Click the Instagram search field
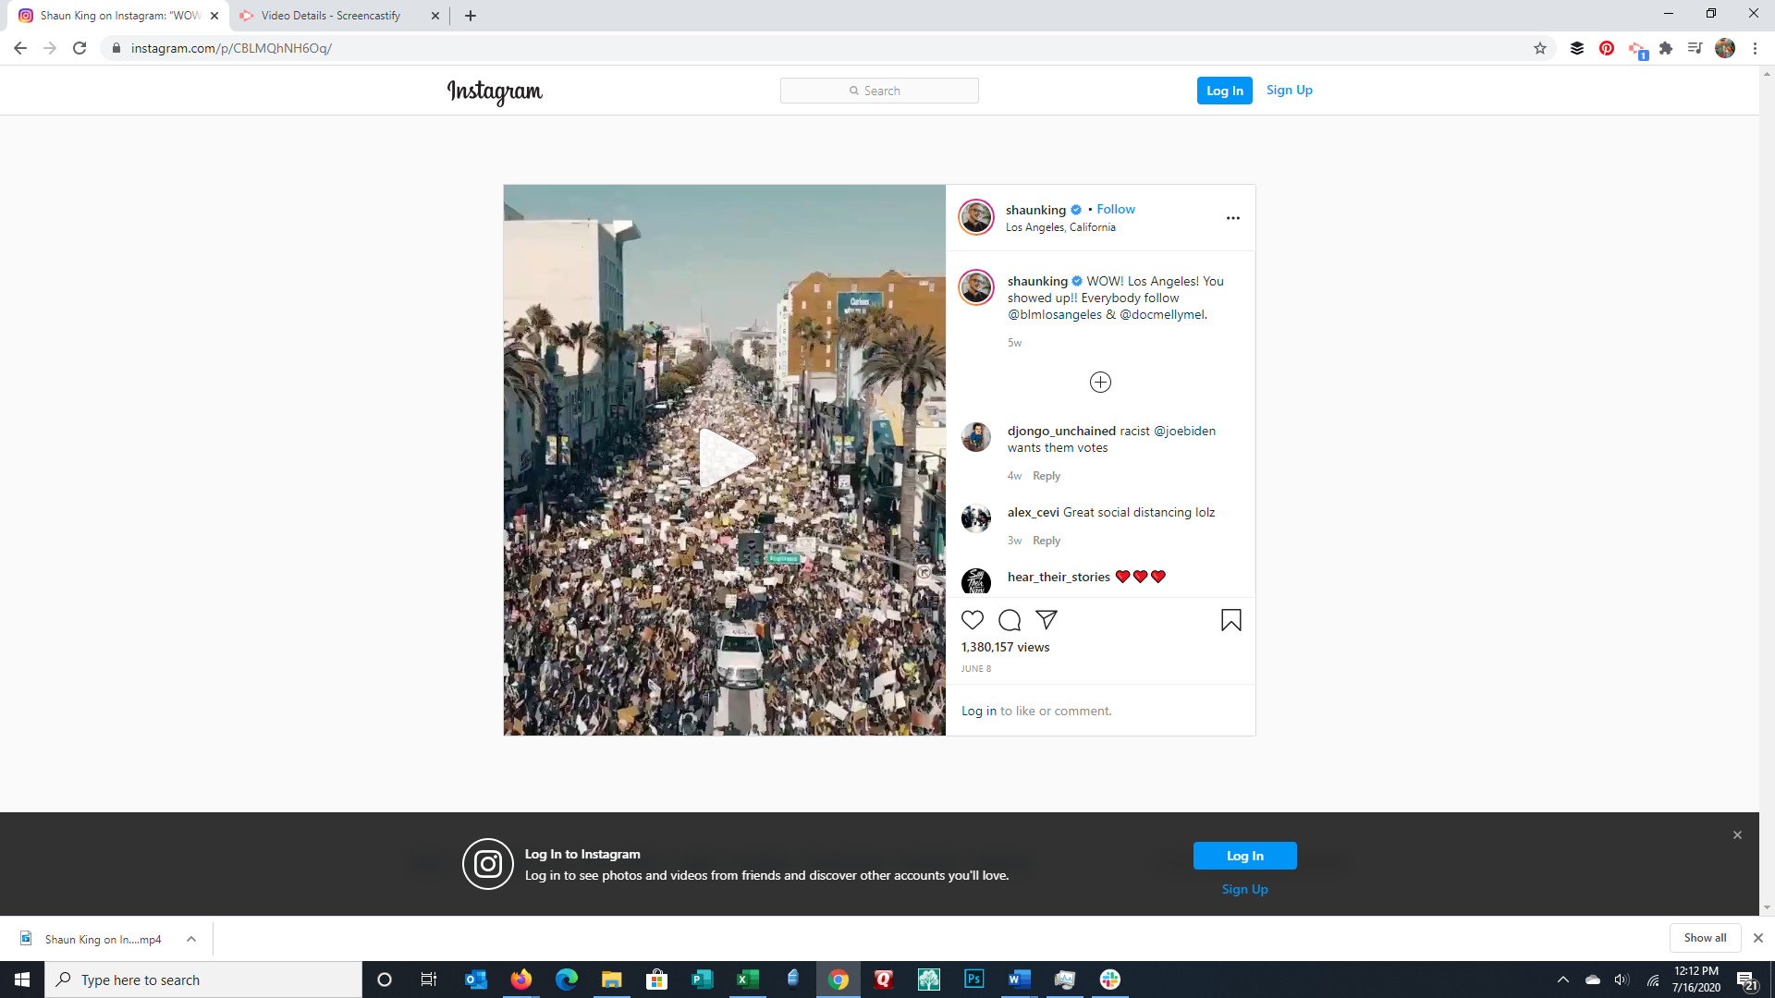Screen dimensions: 1775x998 [x=879, y=91]
